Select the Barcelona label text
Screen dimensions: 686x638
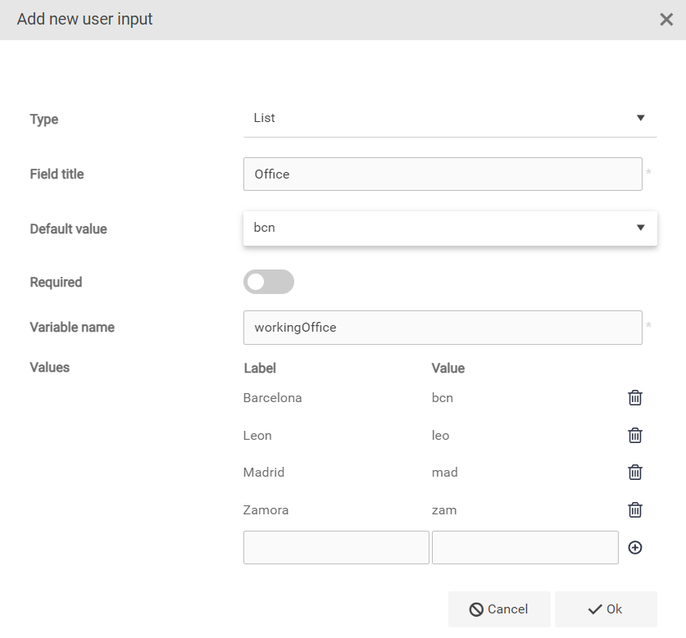tap(273, 398)
